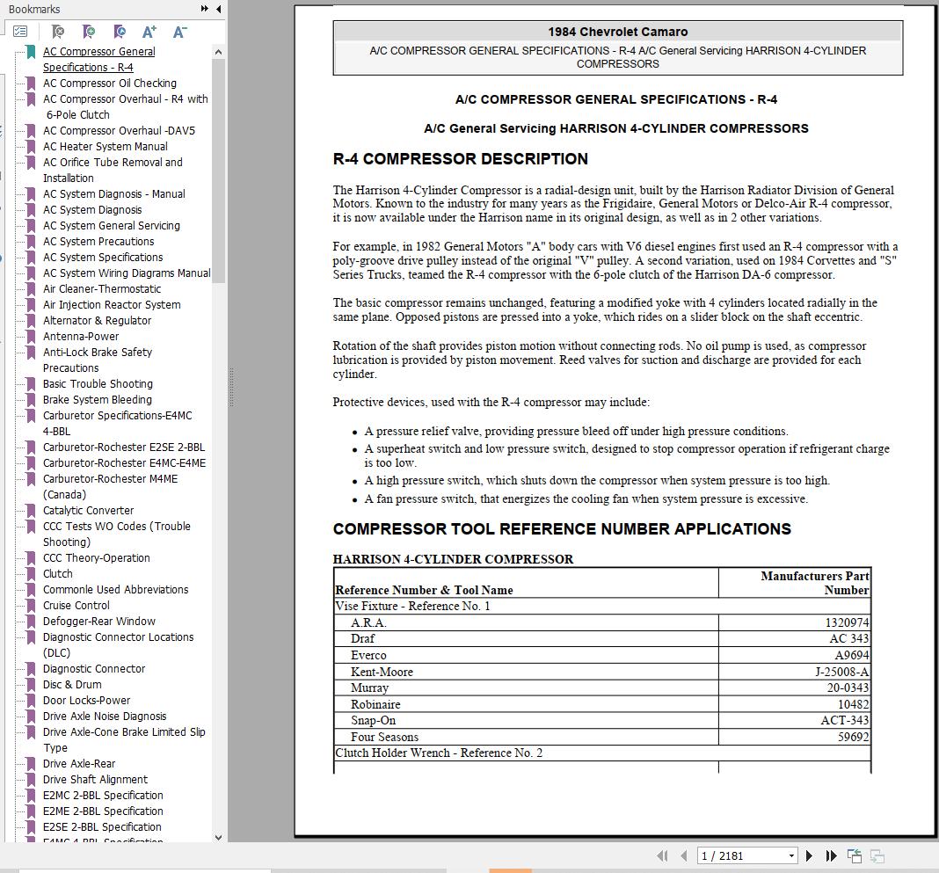Open E2SE 2-BBL Specification bookmark
939x873 pixels.
pos(102,827)
